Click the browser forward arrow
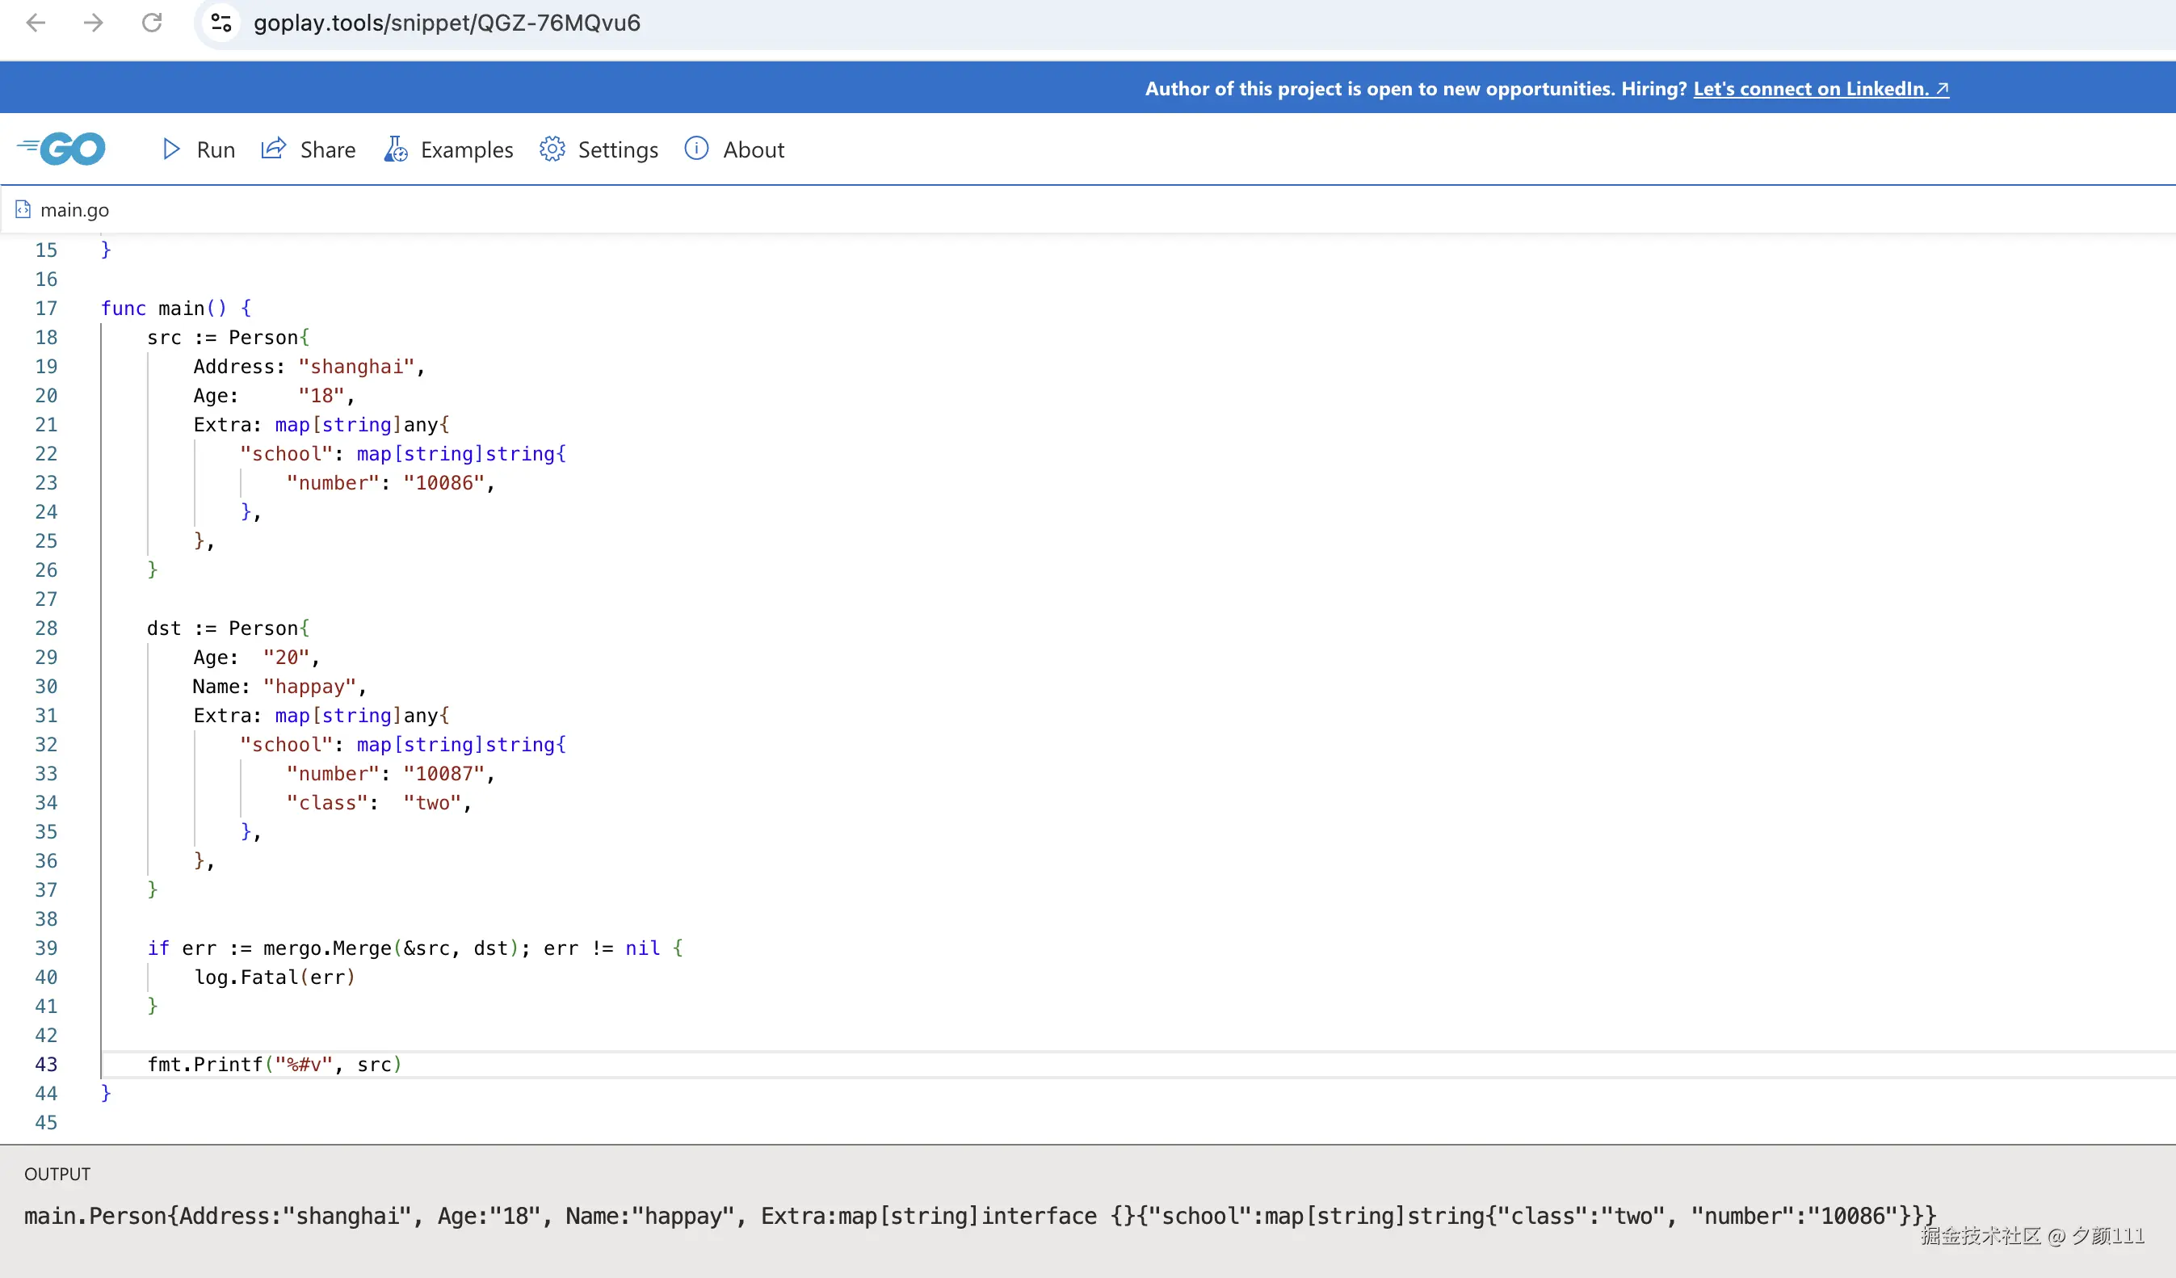 coord(93,23)
